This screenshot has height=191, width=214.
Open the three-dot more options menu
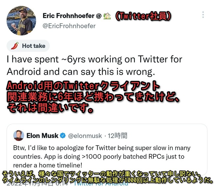pyautogui.click(x=203, y=15)
